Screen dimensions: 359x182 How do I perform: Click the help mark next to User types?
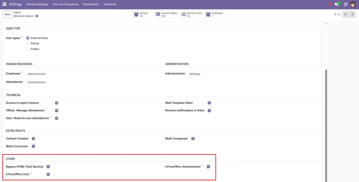coord(22,37)
